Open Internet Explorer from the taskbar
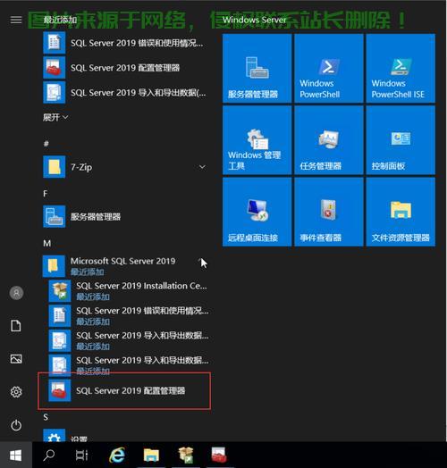447x468 pixels. (x=117, y=455)
